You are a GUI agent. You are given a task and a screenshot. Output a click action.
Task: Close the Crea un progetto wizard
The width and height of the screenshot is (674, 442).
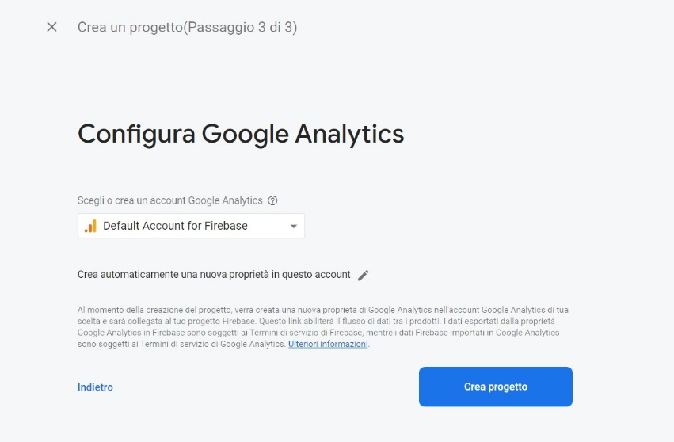pos(51,27)
